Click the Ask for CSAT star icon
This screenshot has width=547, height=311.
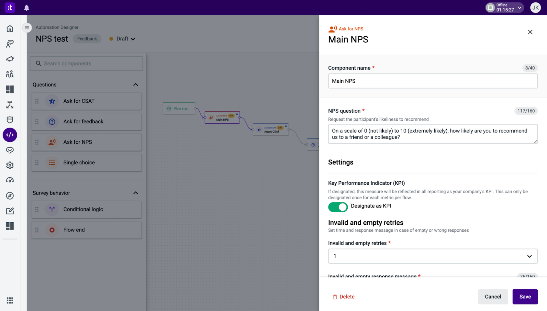click(52, 101)
